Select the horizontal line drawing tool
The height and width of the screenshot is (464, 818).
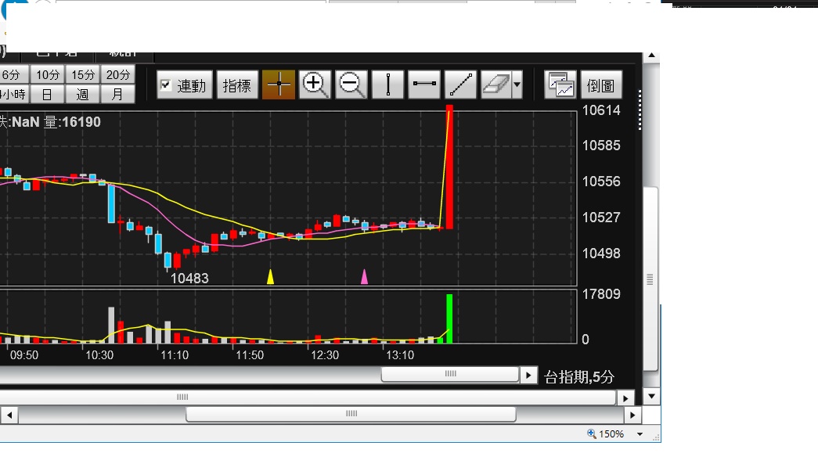pyautogui.click(x=424, y=85)
